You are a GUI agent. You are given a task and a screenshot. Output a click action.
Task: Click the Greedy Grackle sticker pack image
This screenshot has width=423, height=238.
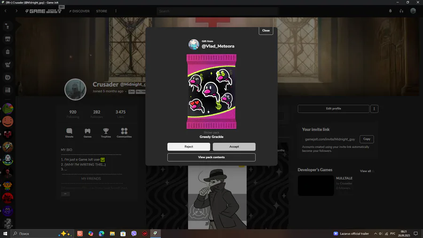211,91
